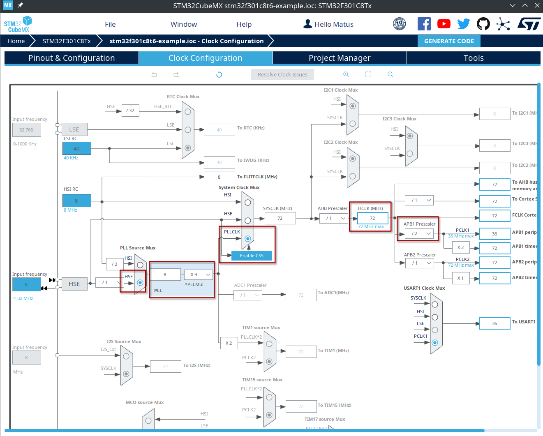Click the HCLK (MHz) value field
Image resolution: width=543 pixels, height=436 pixels.
[372, 218]
